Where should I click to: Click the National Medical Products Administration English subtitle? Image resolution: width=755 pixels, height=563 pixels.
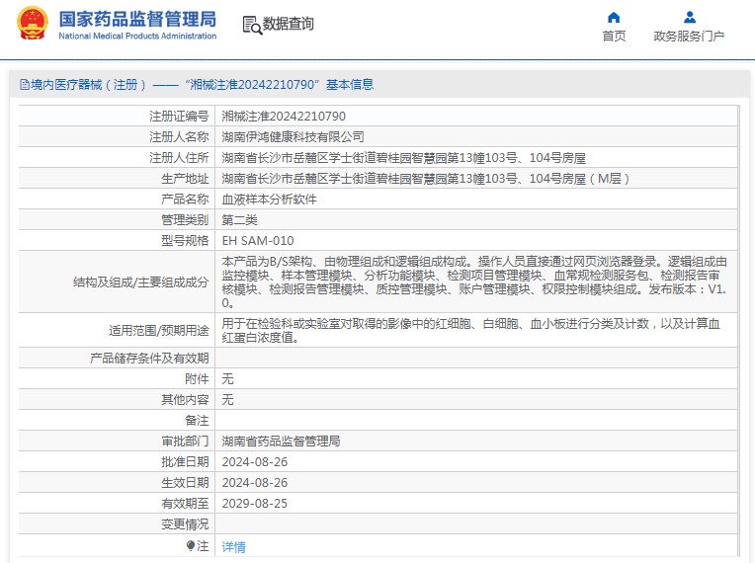137,37
